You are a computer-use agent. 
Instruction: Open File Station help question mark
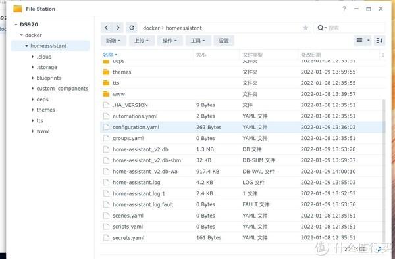pos(344,9)
